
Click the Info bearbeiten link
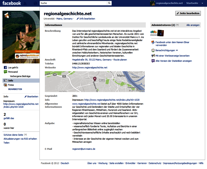87,19
